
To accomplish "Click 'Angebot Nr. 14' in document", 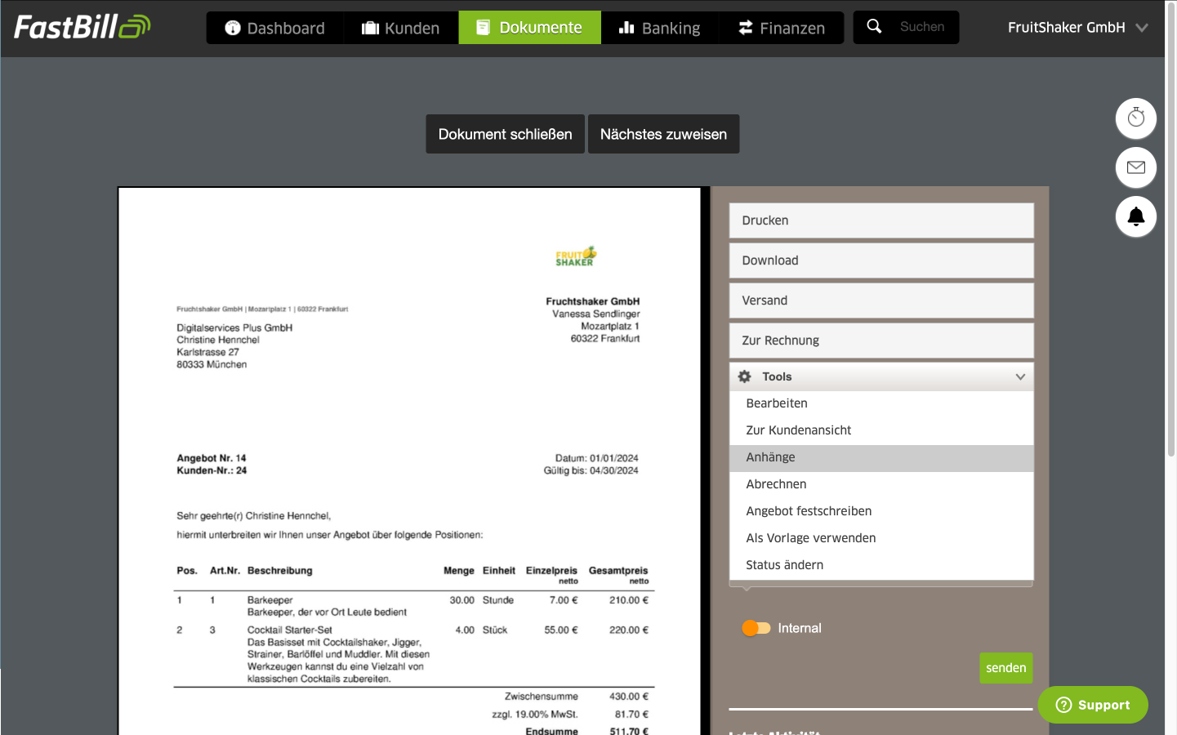I will click(x=212, y=458).
